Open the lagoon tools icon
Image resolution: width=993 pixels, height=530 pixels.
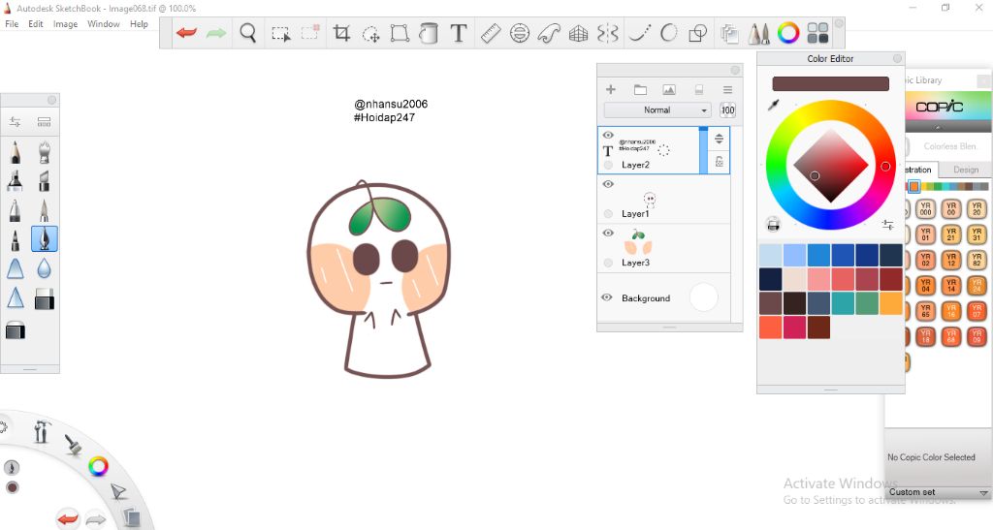pos(42,431)
